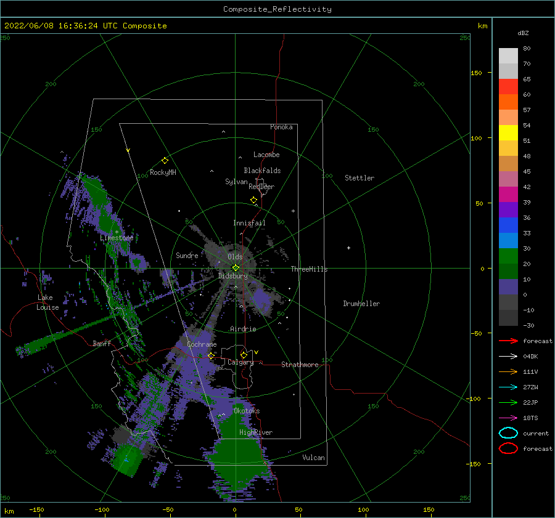
Task: Click the Innisfail town label
Action: (x=249, y=223)
